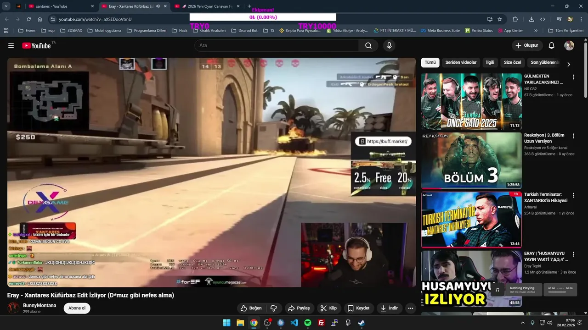Viewport: 588px width, 330px height.
Task: Share the video via Paylaş
Action: 299,308
